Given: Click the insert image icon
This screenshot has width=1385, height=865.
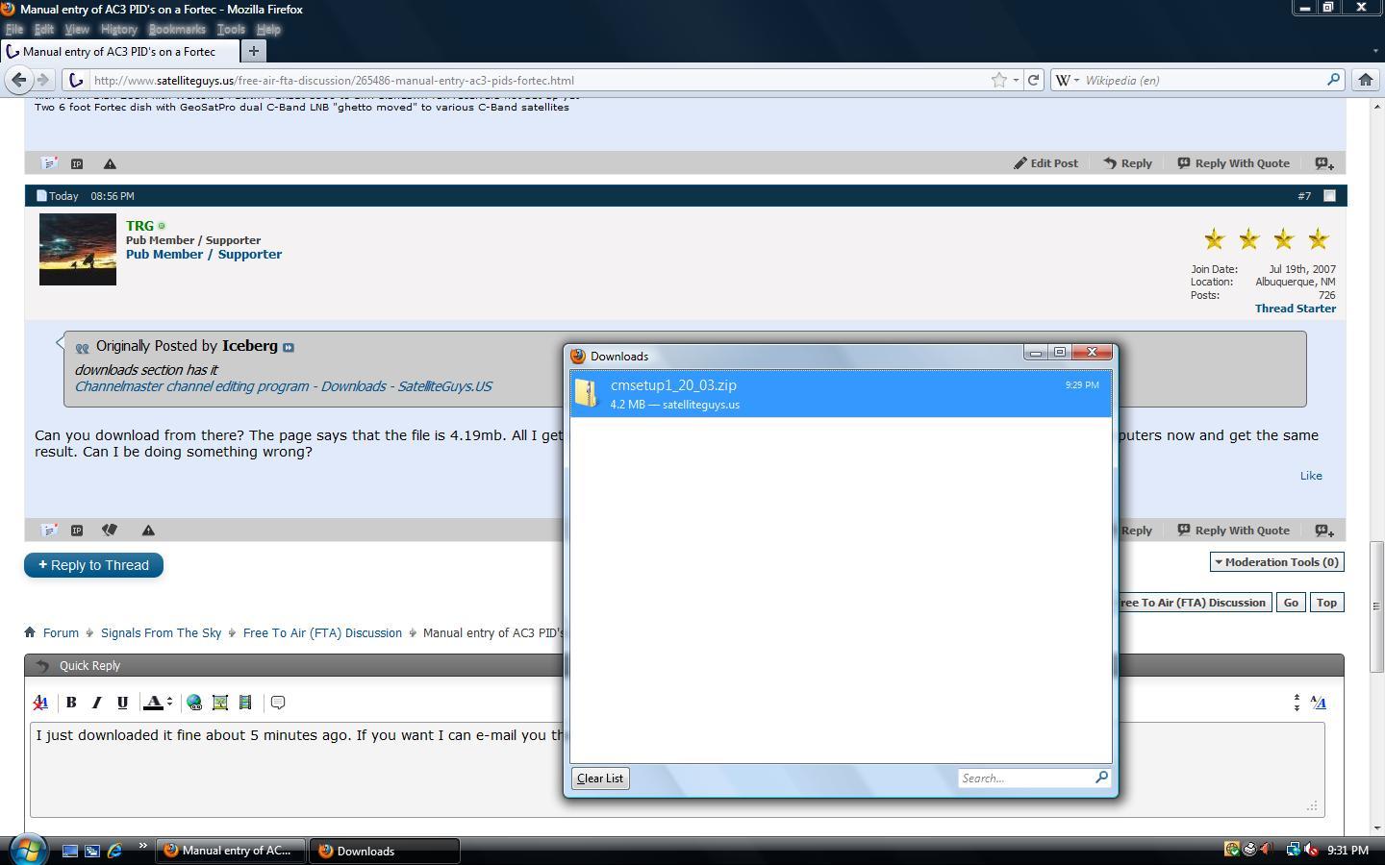Looking at the screenshot, I should [x=220, y=703].
